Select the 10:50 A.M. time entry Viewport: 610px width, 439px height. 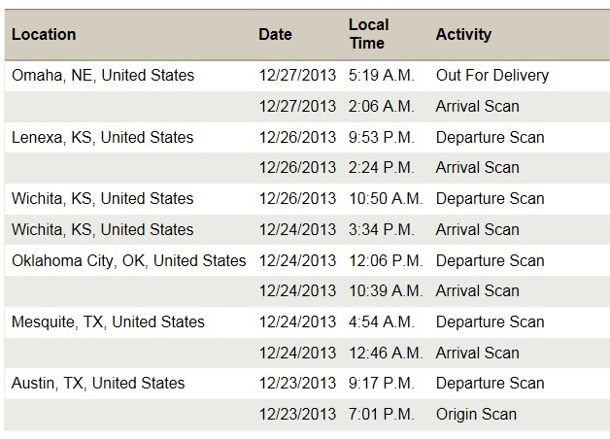(x=386, y=198)
